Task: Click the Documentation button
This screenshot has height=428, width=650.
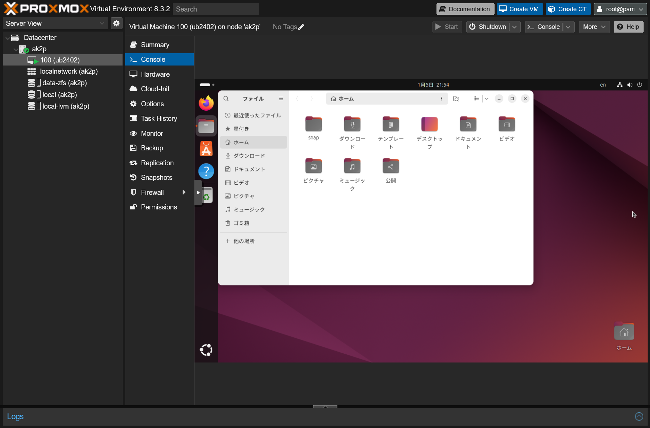Action: point(465,9)
